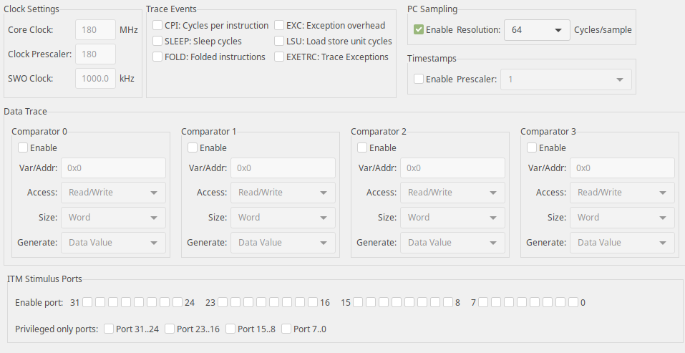Click Comparator 1 Var/Addr input field
The width and height of the screenshot is (685, 353).
[x=282, y=168]
